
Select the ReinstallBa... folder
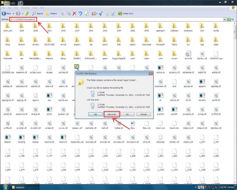click(x=35, y=55)
